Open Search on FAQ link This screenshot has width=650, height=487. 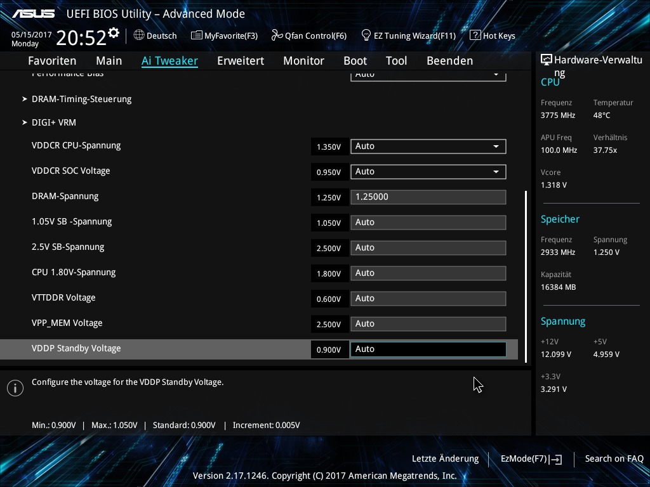point(614,459)
